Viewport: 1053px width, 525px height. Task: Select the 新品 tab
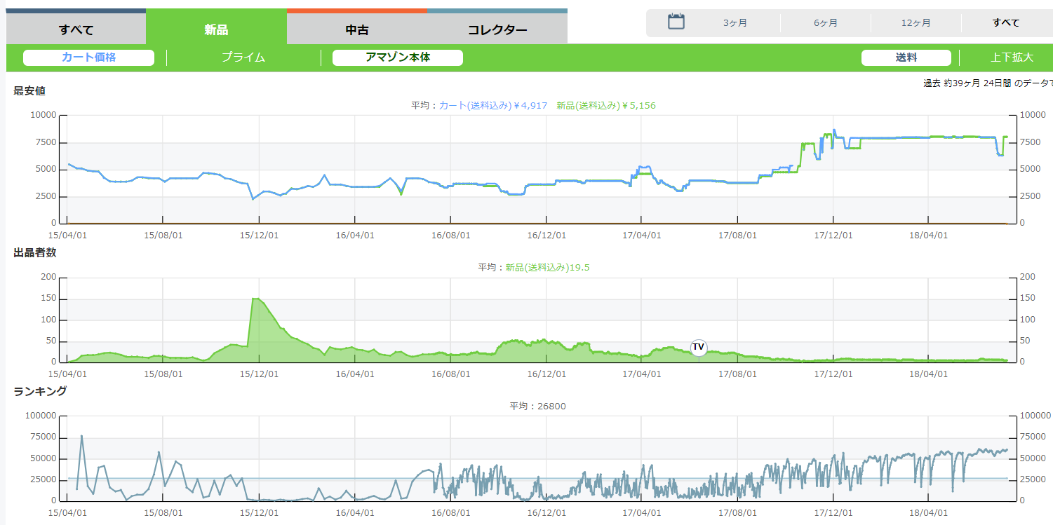(x=216, y=30)
